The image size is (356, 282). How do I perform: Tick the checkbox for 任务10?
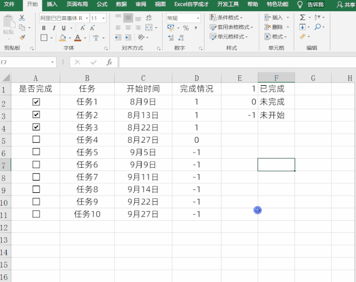point(36,214)
